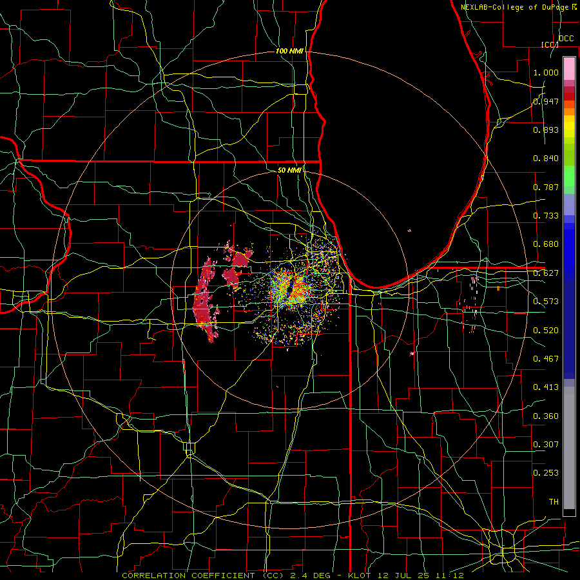Click the 100 NMI range ring label
Image resolution: width=580 pixels, height=580 pixels.
tap(289, 51)
